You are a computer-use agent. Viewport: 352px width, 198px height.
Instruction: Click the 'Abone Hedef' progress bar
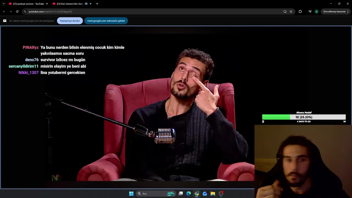pyautogui.click(x=304, y=117)
